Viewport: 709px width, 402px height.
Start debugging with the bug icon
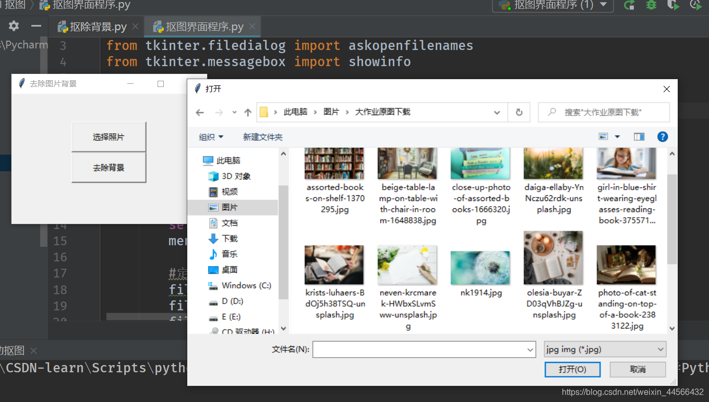651,5
